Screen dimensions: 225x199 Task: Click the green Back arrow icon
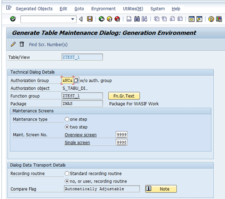pos(102,19)
